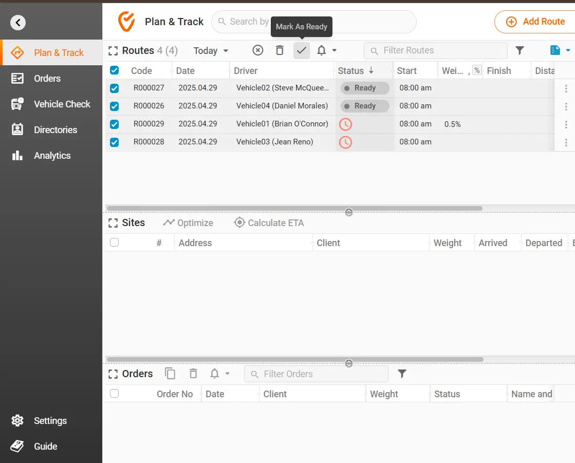Toggle the select-all routes header checkbox
Viewport: 575px width, 463px height.
(x=115, y=70)
